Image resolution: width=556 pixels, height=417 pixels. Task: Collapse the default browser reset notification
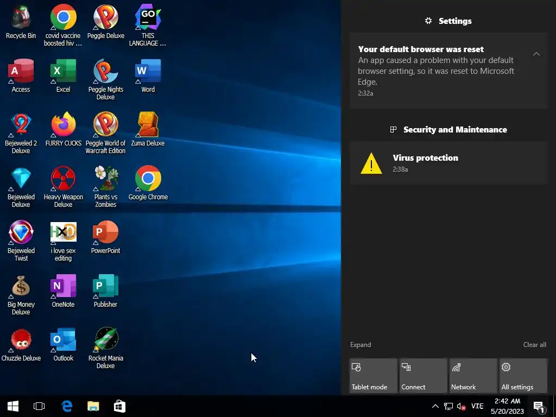(x=536, y=54)
